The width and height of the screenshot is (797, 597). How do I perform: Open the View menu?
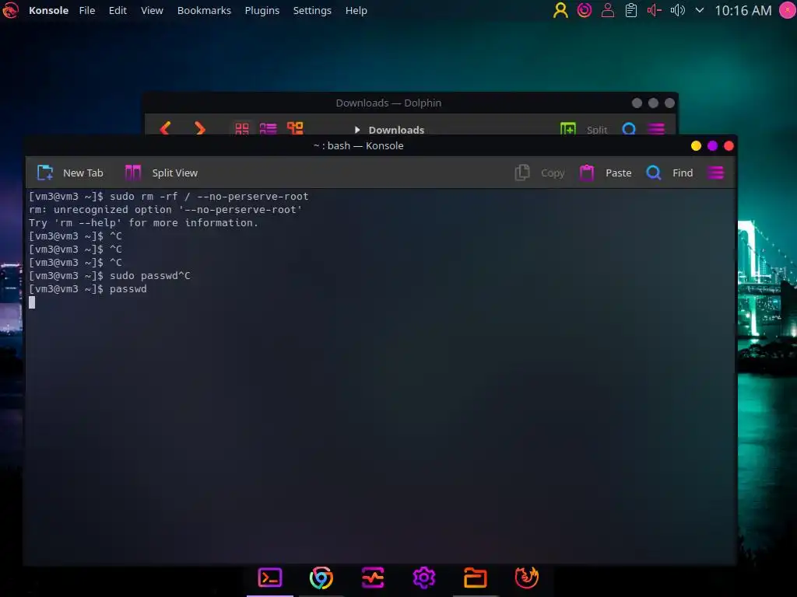click(152, 10)
